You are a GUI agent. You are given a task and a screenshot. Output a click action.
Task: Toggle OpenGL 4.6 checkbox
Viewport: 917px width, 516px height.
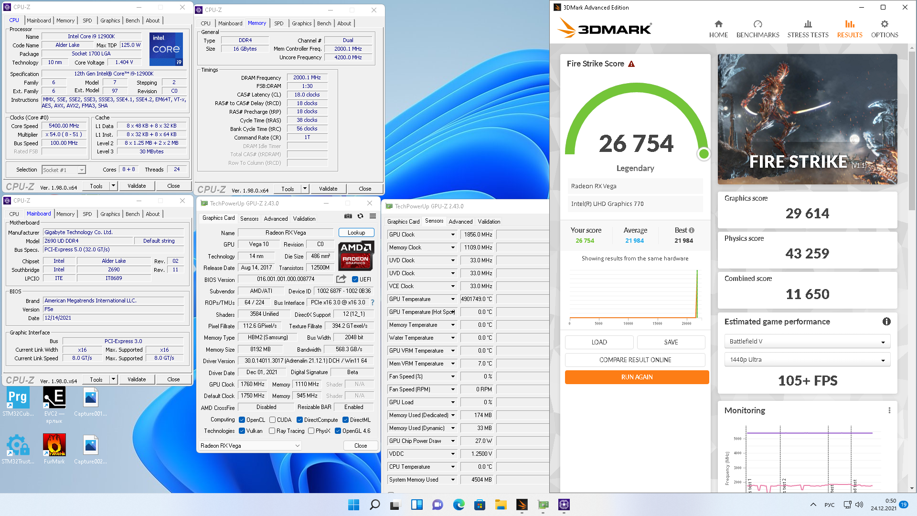pos(338,431)
